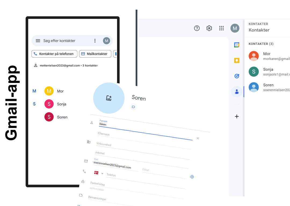Open Google Keep in the side panel
The width and height of the screenshot is (290, 206).
tap(237, 60)
